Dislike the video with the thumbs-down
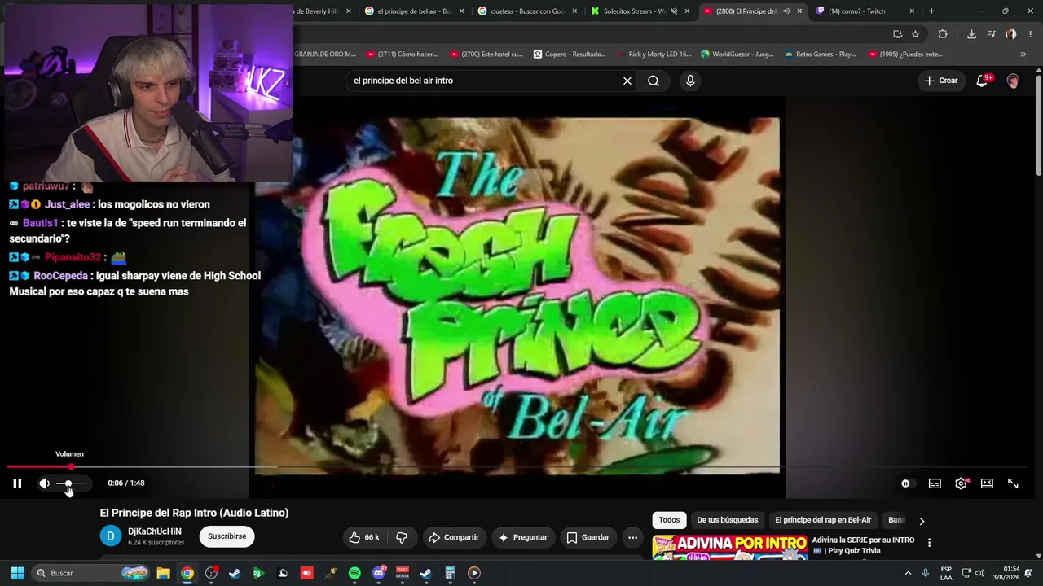The width and height of the screenshot is (1043, 586). click(402, 537)
